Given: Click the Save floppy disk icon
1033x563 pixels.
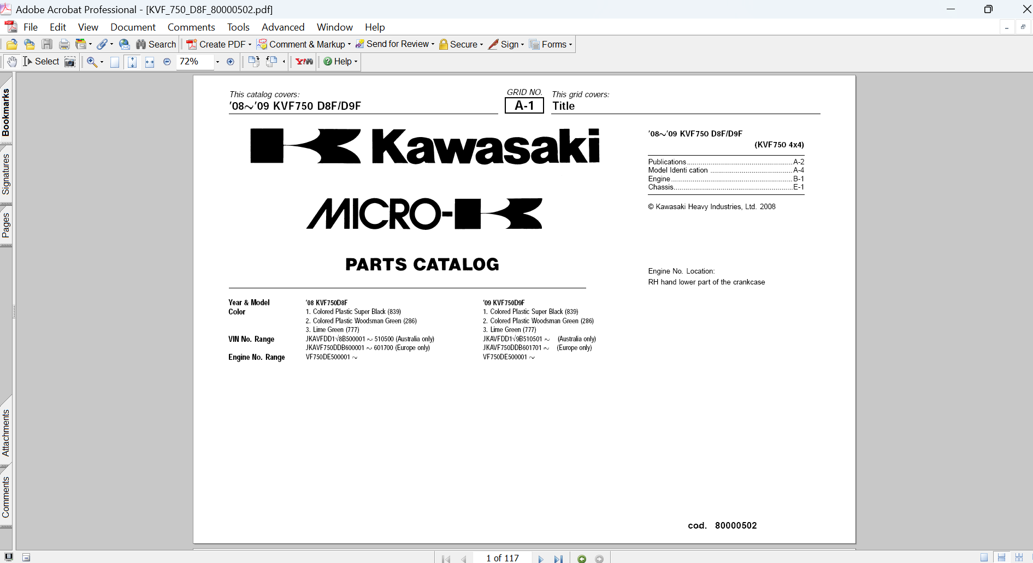Looking at the screenshot, I should coord(47,45).
